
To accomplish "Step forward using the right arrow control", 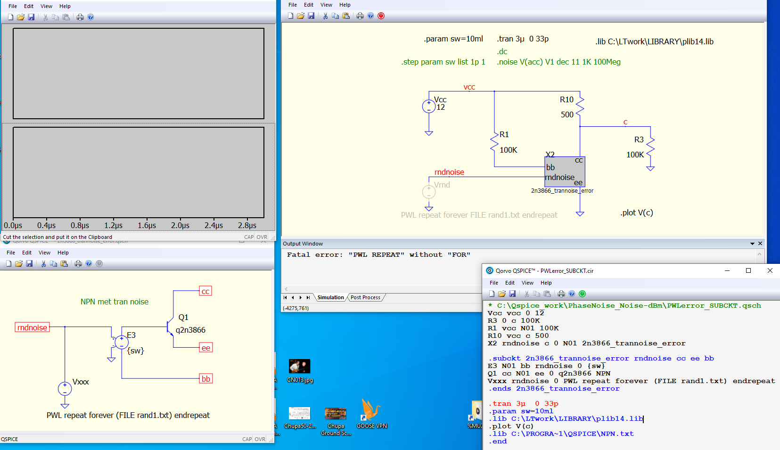I will click(300, 297).
